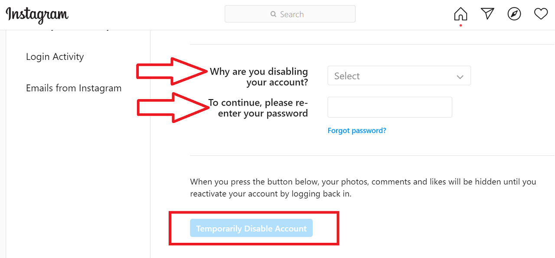Click the red notification dot below Home
Image resolution: width=555 pixels, height=258 pixels.
[x=460, y=25]
